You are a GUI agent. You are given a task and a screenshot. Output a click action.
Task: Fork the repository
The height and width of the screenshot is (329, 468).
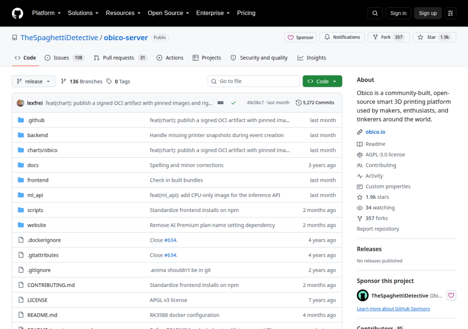(388, 37)
